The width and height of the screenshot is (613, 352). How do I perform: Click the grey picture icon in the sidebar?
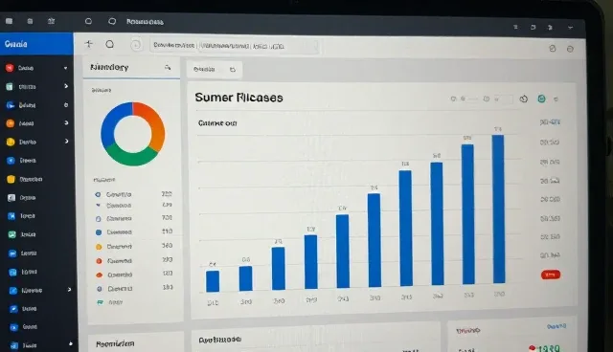(11, 197)
